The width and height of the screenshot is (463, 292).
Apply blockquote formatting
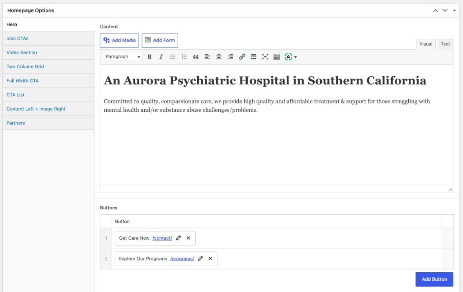(196, 57)
